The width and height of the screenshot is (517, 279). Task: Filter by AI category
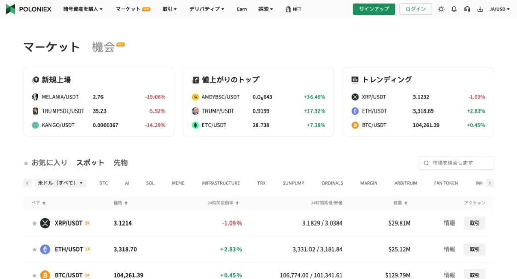[127, 183]
